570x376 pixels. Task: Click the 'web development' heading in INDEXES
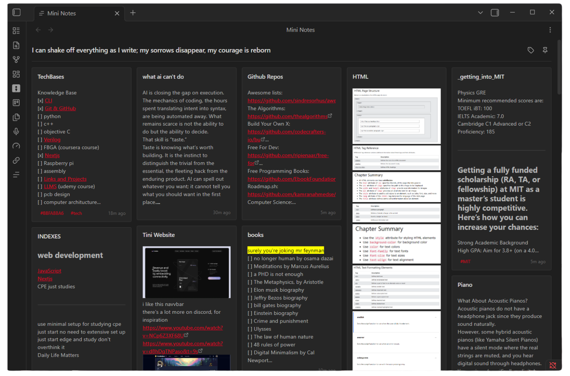(x=70, y=255)
